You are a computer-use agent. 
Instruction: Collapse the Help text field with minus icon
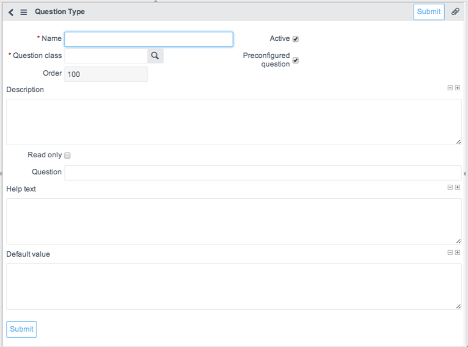coord(450,187)
